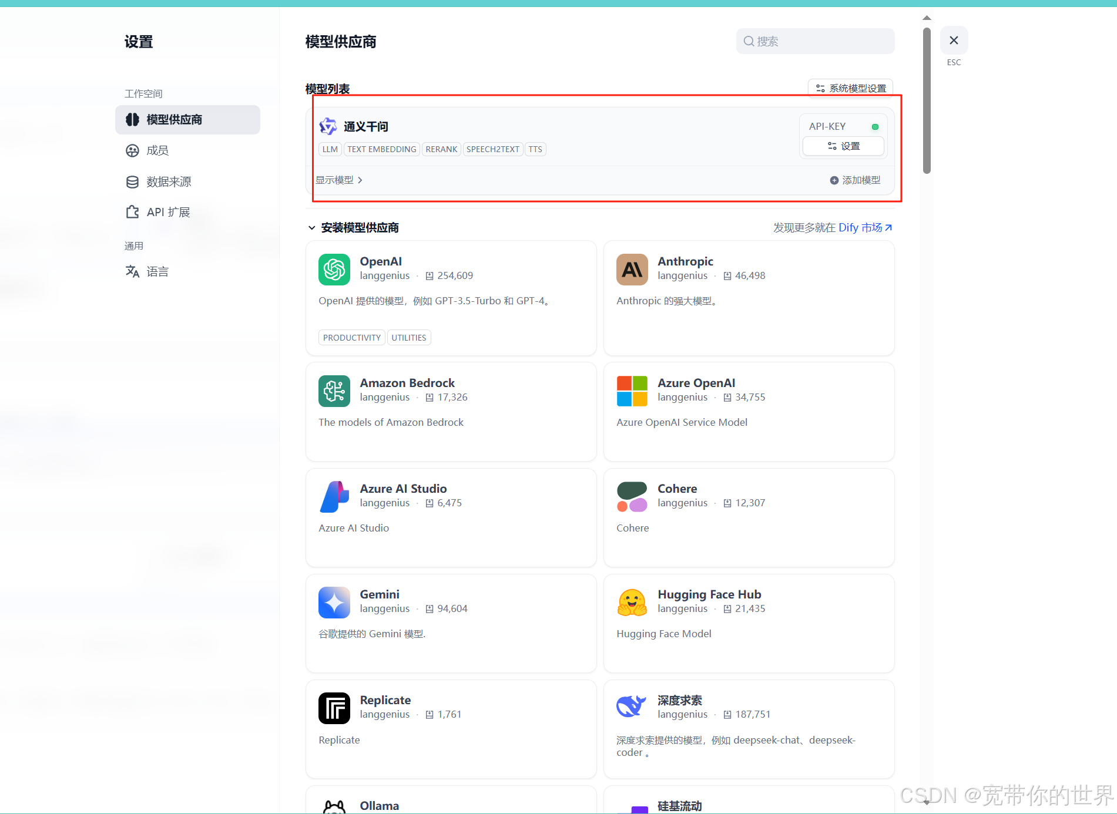Expand 显示模型 for 通义千问
The width and height of the screenshot is (1117, 814).
tap(339, 180)
